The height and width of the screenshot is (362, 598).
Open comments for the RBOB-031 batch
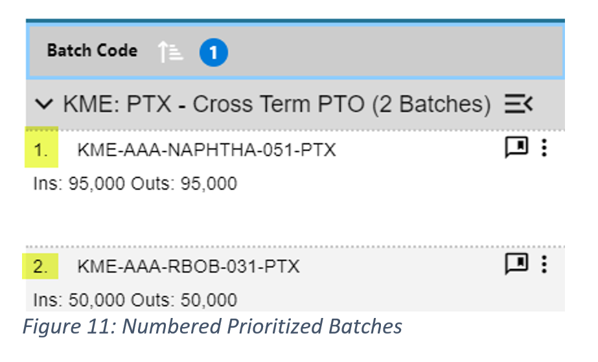[x=516, y=264]
